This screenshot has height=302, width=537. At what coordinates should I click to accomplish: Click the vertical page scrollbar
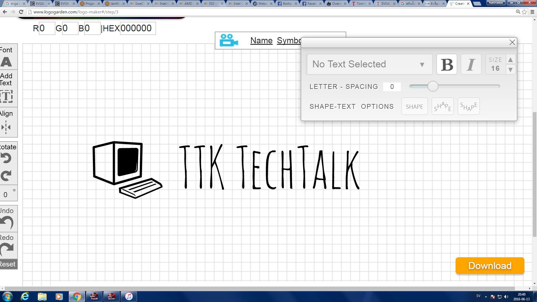coord(534,174)
